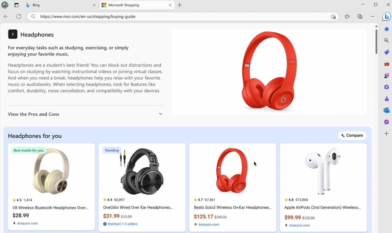Select the Apple AirPods product thumbnail
The width and height of the screenshot is (392, 233).
323,171
